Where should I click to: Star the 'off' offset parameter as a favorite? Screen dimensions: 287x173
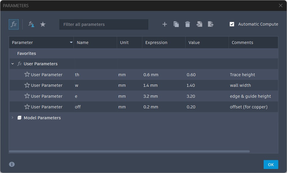(27, 107)
